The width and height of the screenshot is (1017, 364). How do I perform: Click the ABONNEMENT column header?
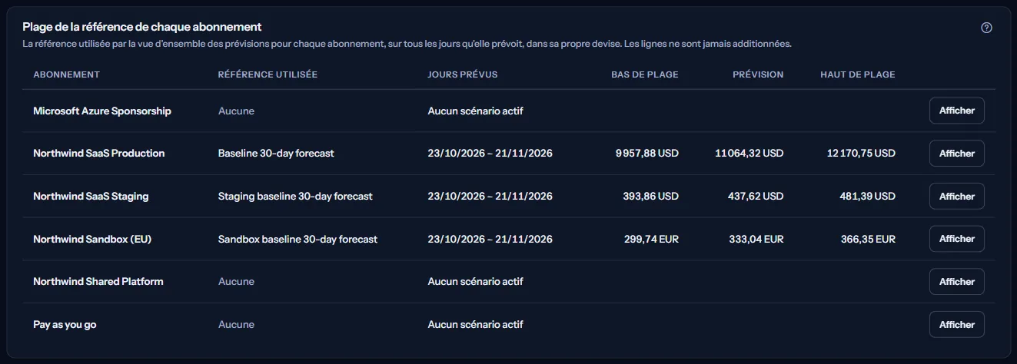coord(66,74)
